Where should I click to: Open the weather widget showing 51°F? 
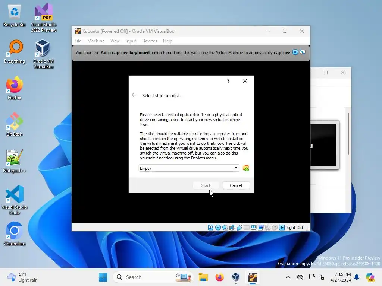tap(22, 277)
